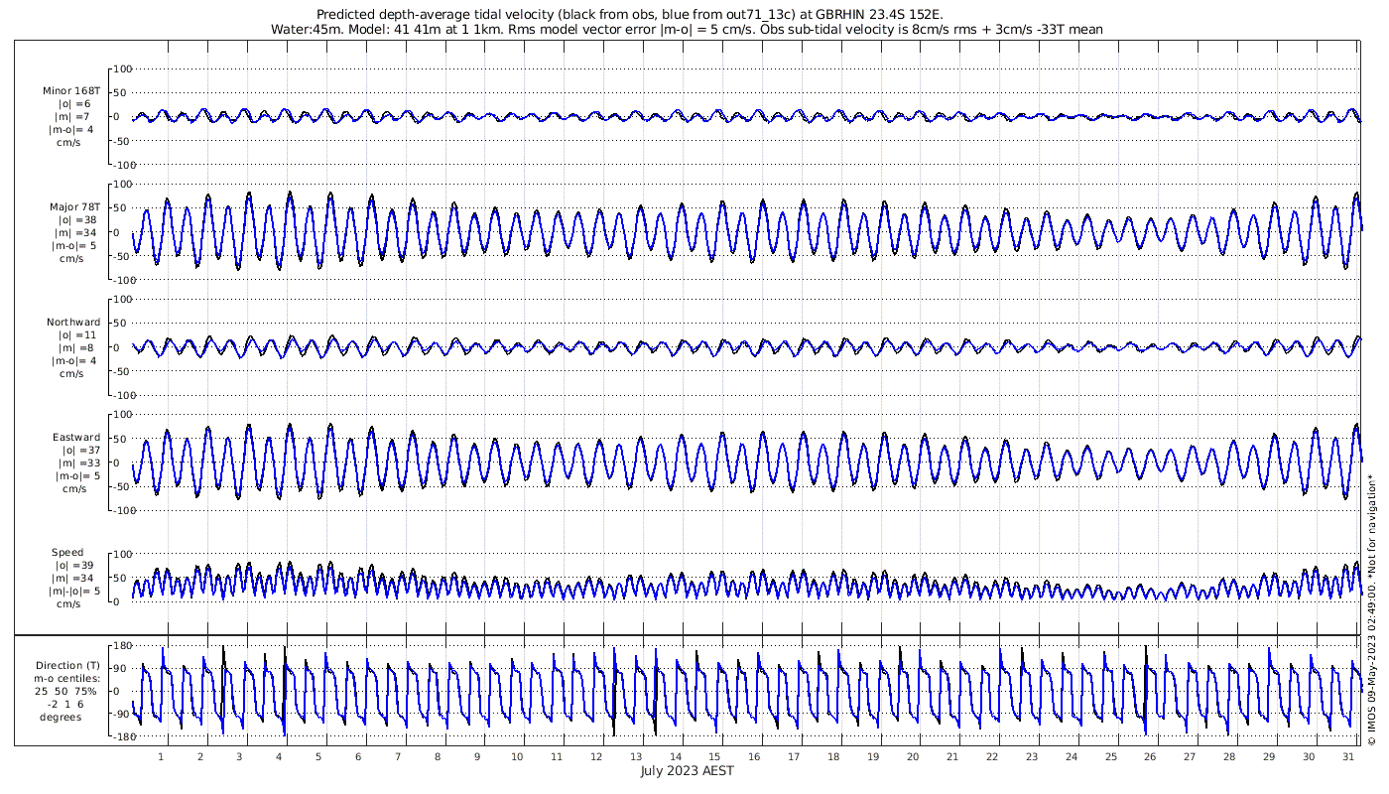Click the '-2 1 6' centile values

tap(67, 704)
